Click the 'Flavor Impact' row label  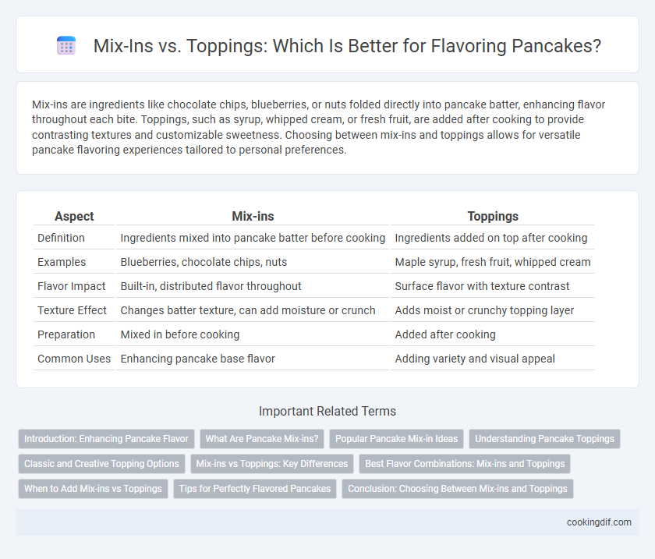click(x=72, y=286)
